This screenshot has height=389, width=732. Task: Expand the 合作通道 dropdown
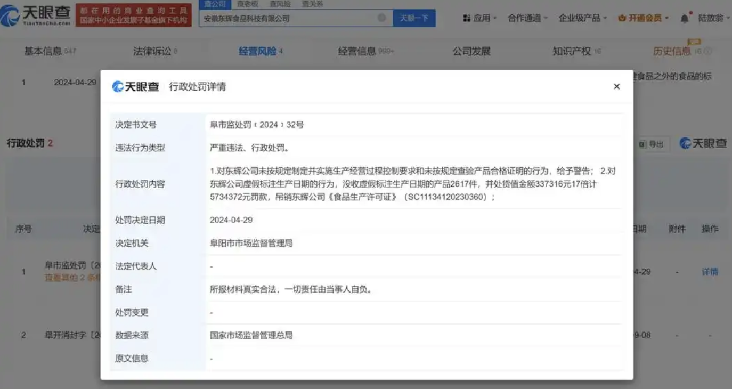click(527, 18)
